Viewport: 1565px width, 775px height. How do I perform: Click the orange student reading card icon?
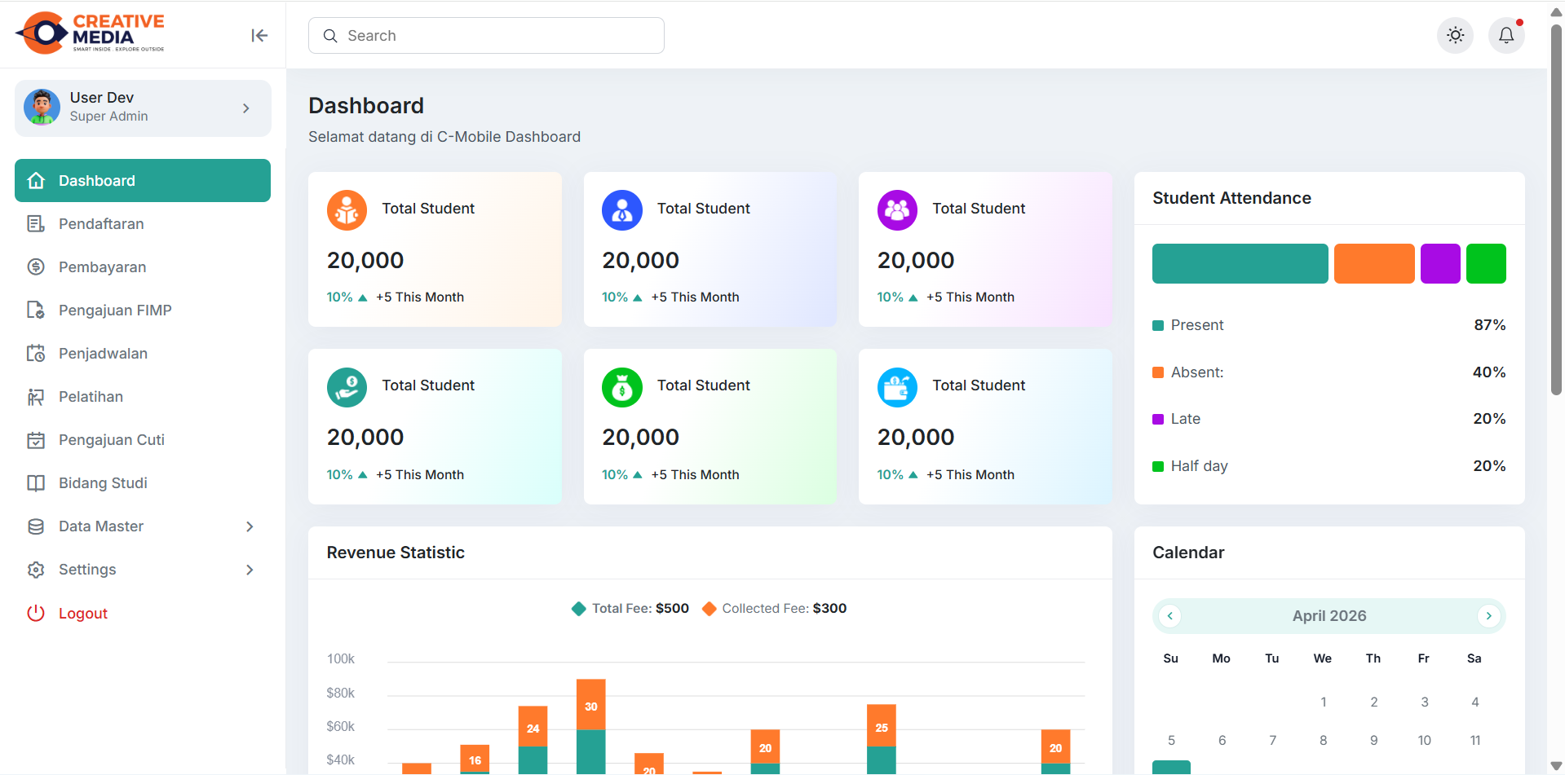click(x=347, y=210)
